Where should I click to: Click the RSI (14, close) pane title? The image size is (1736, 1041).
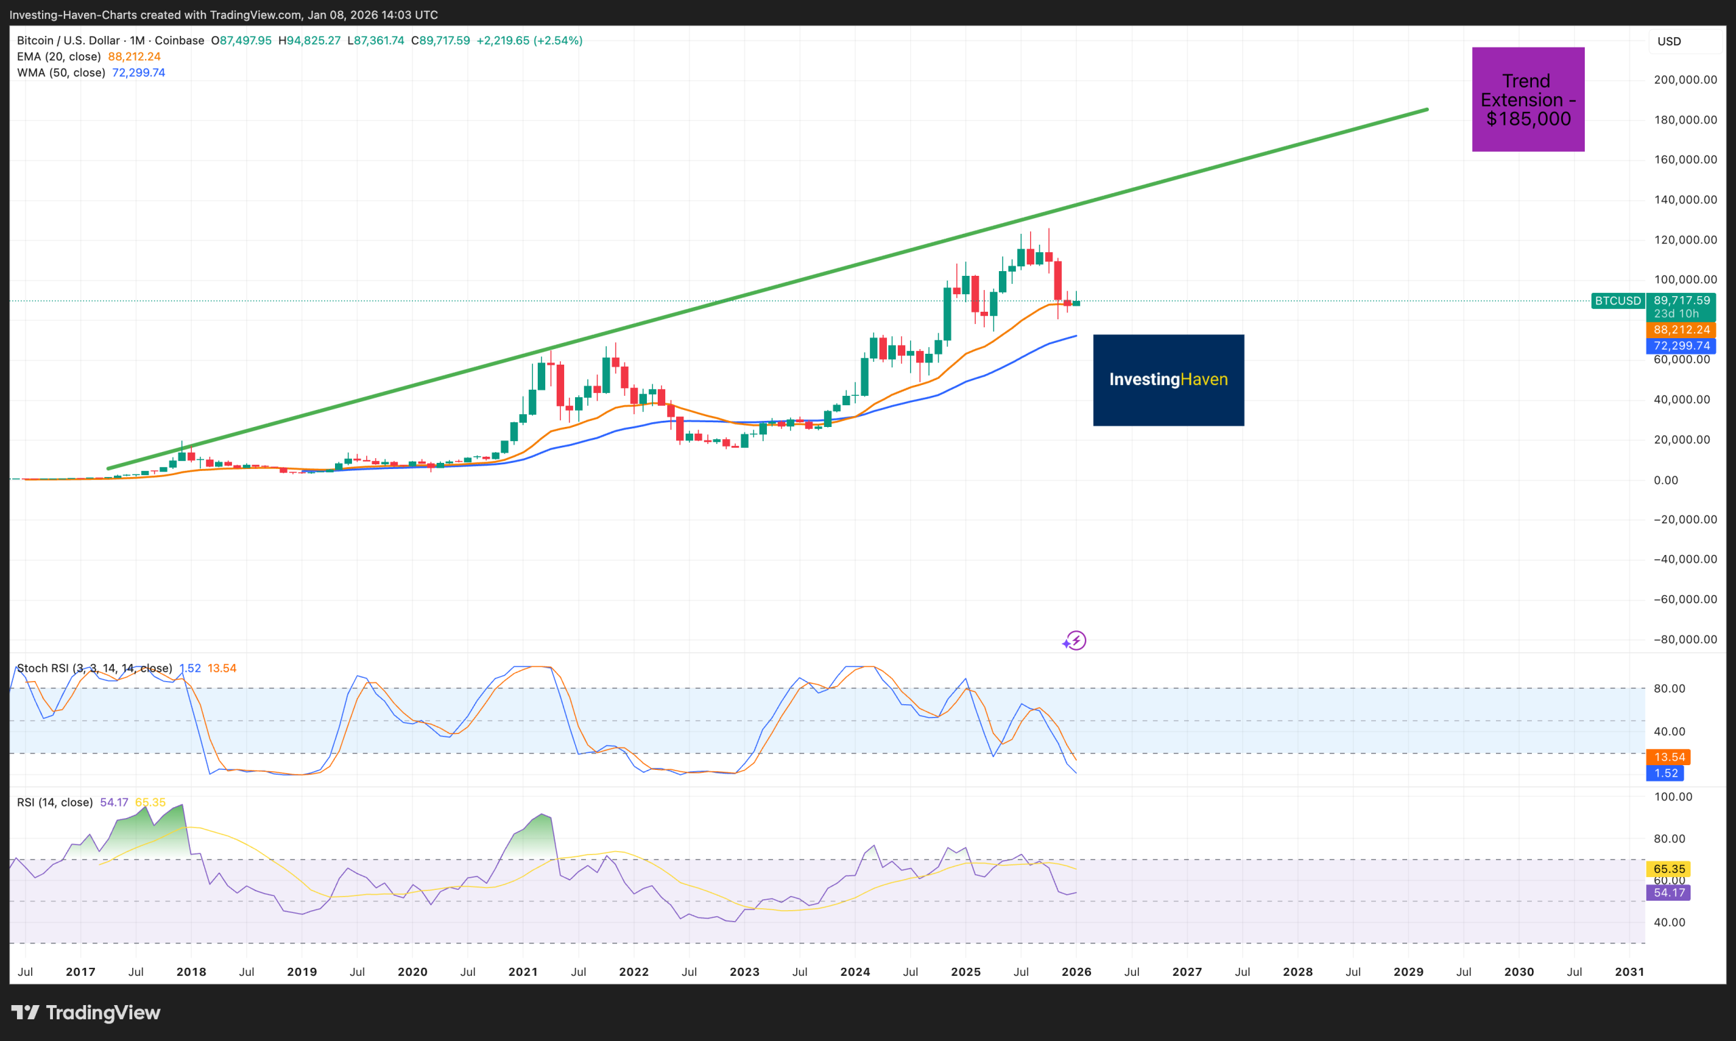tap(55, 802)
